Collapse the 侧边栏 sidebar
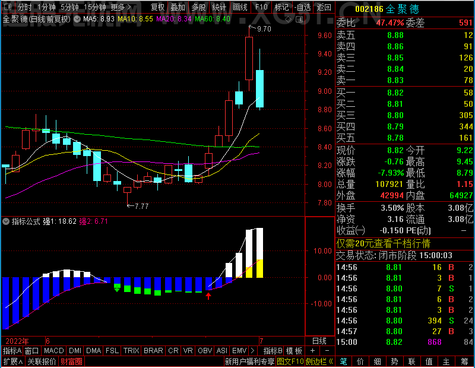Viewport: 475px width, 368px height. point(319,361)
